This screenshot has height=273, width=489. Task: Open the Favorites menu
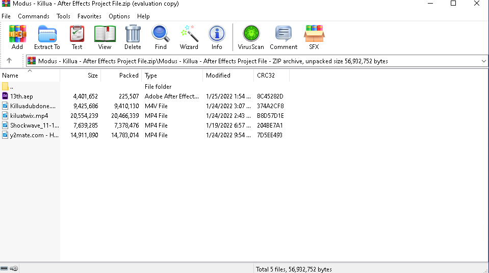(89, 16)
